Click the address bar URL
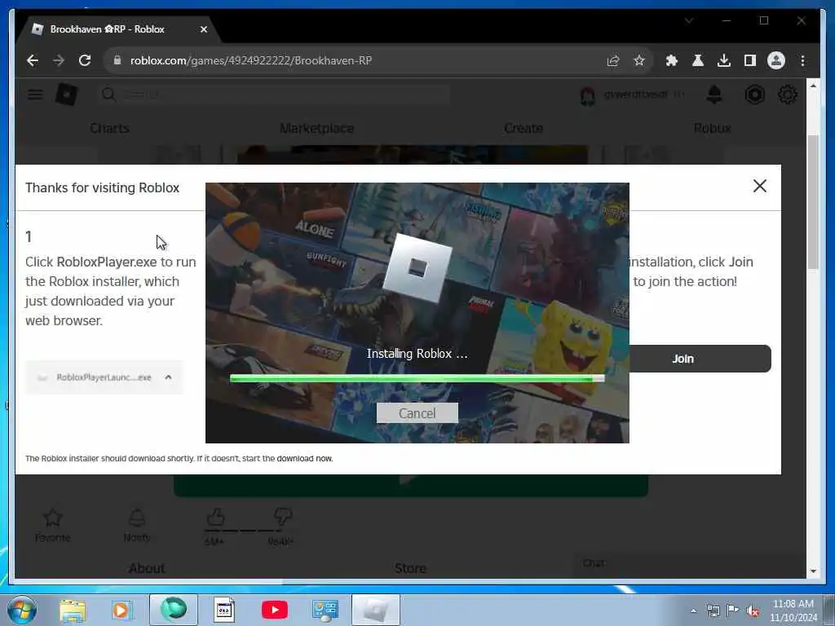 tap(251, 60)
